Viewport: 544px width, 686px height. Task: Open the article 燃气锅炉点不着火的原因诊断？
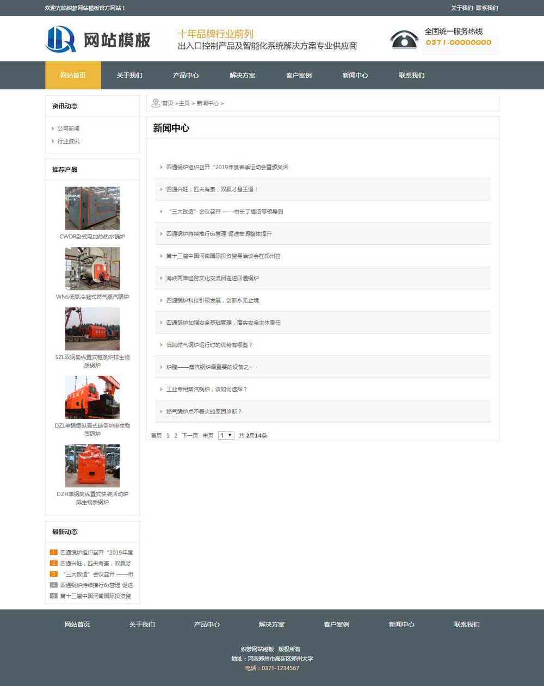(x=204, y=411)
